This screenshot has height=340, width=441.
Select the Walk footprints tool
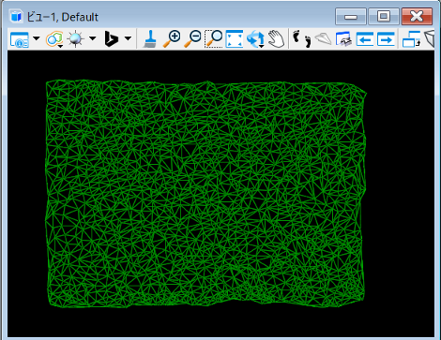click(x=302, y=39)
